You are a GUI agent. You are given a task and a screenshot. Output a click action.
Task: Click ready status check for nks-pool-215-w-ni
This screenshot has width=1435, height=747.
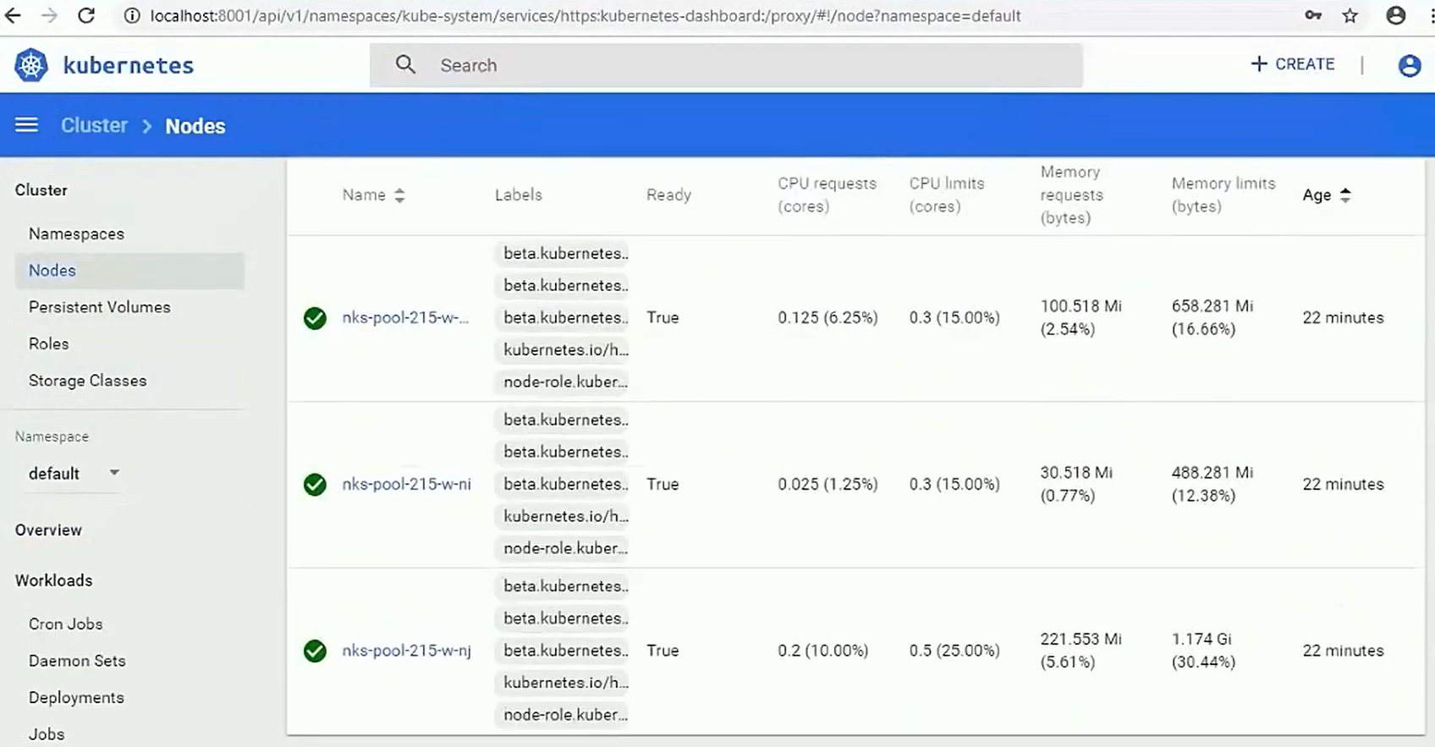click(x=315, y=484)
